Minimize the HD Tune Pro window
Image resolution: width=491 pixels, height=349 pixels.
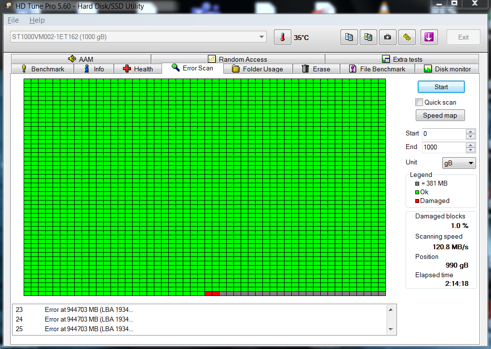(439, 4)
